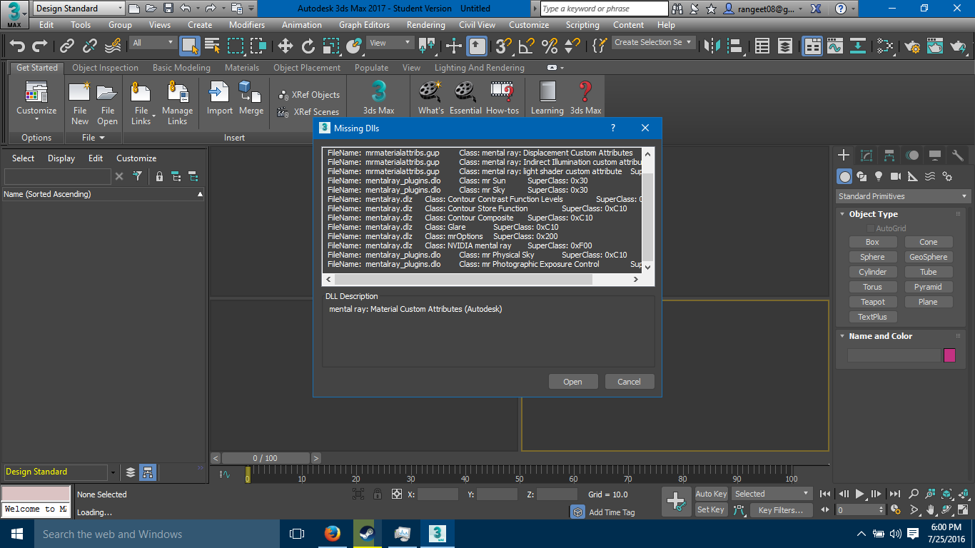Choose the Select and Move tool

[x=286, y=46]
